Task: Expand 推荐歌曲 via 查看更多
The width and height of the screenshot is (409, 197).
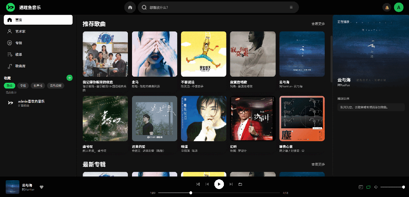Action: (x=318, y=24)
